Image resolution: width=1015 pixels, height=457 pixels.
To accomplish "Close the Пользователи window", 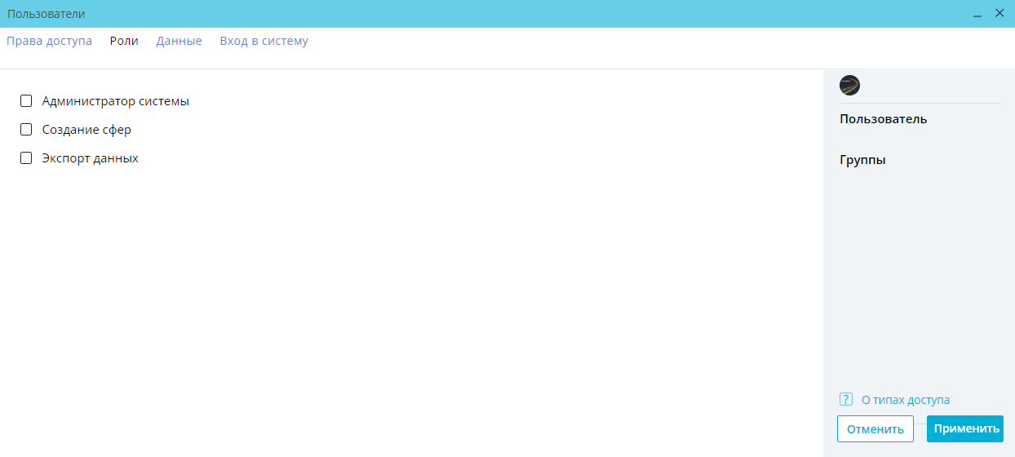I will coord(999,13).
